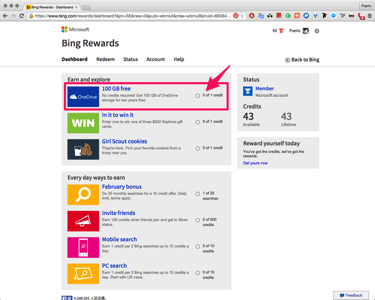Reload the Bing Rewards page
Viewport: 375px width, 300px height.
22,16
